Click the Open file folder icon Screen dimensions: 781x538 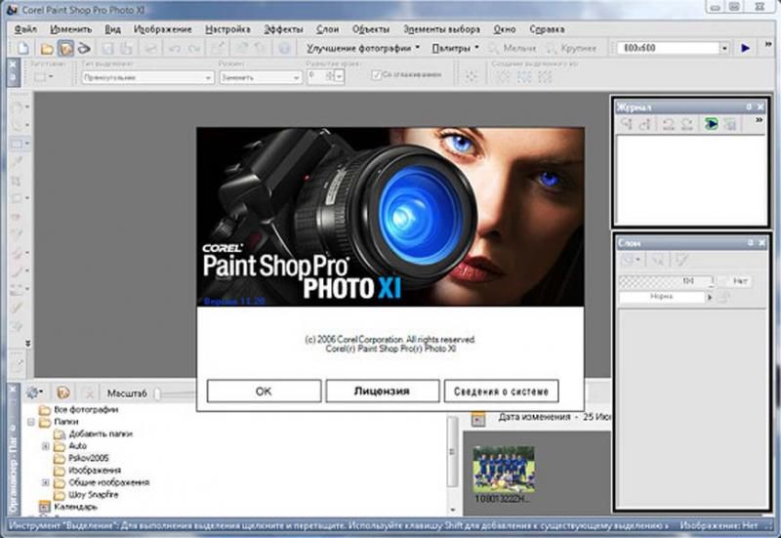click(x=47, y=47)
